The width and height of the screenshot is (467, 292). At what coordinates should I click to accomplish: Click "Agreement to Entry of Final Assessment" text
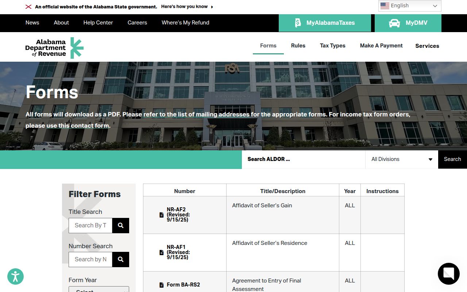(267, 285)
